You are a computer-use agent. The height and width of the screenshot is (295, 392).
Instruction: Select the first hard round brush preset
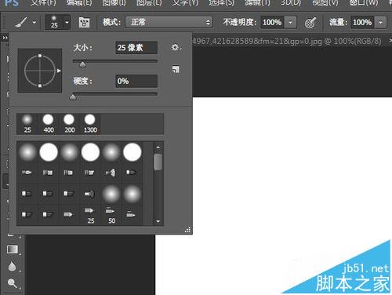click(x=49, y=152)
